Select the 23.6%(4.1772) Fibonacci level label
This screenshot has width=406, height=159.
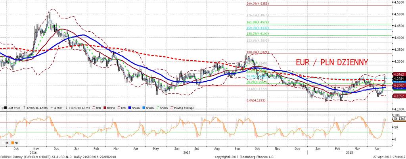click(257, 89)
